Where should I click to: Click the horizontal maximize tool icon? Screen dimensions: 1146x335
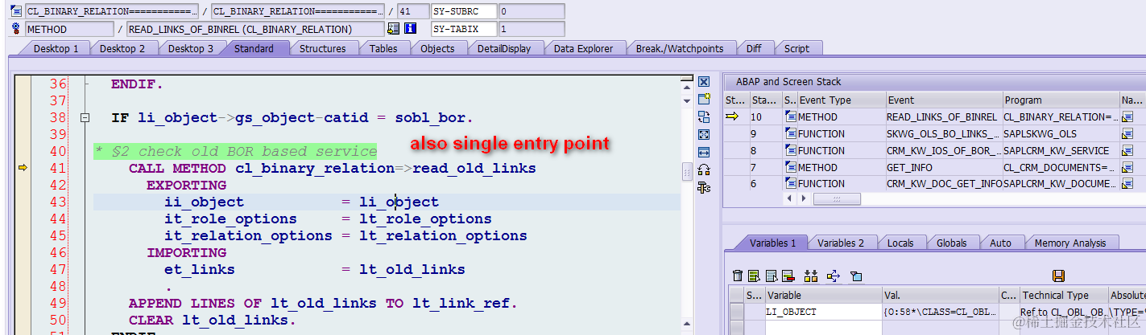pyautogui.click(x=704, y=152)
